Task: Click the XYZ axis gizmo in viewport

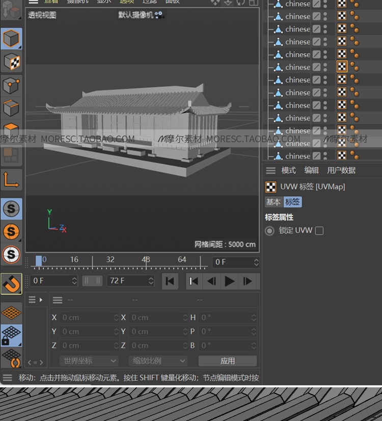Action: pos(56,221)
